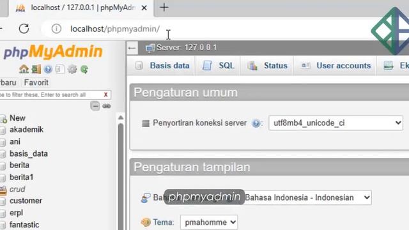Click the Tema theme palette icon
The height and width of the screenshot is (230, 409).
tap(146, 222)
